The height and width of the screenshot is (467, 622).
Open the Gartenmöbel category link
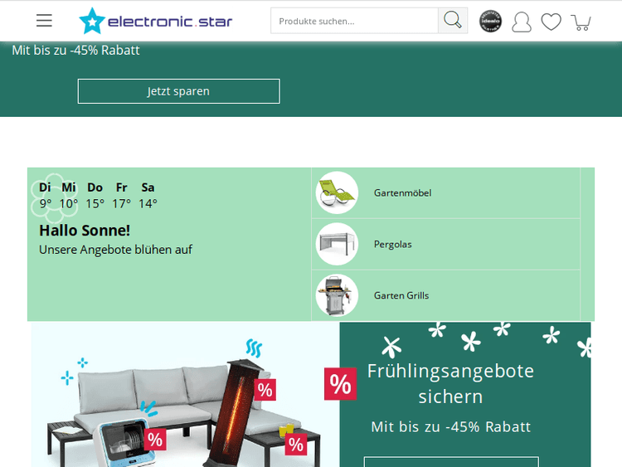[402, 193]
